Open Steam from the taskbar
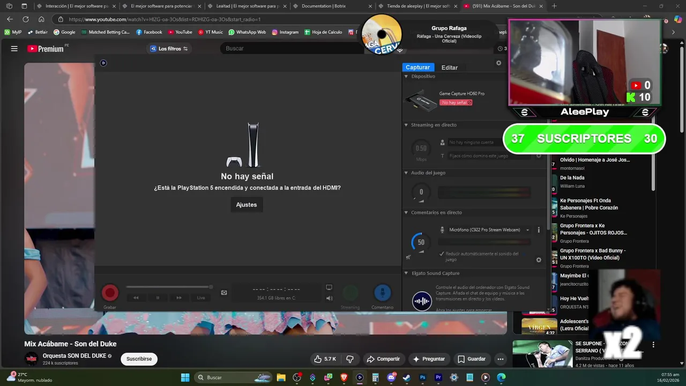This screenshot has width=686, height=386. coord(407,377)
